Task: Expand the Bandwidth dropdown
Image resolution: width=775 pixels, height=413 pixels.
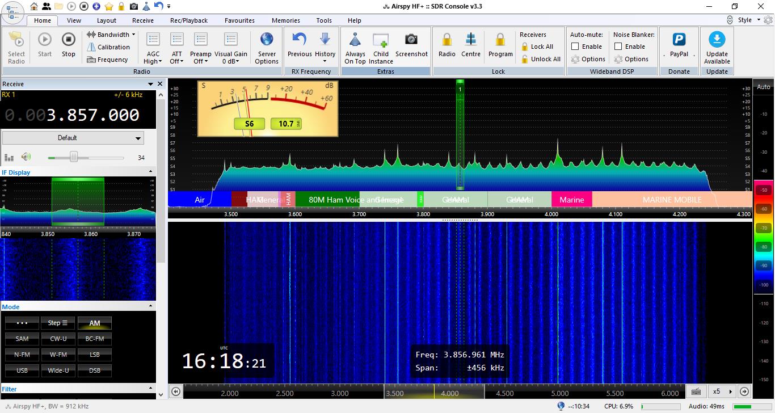Action: coord(112,35)
